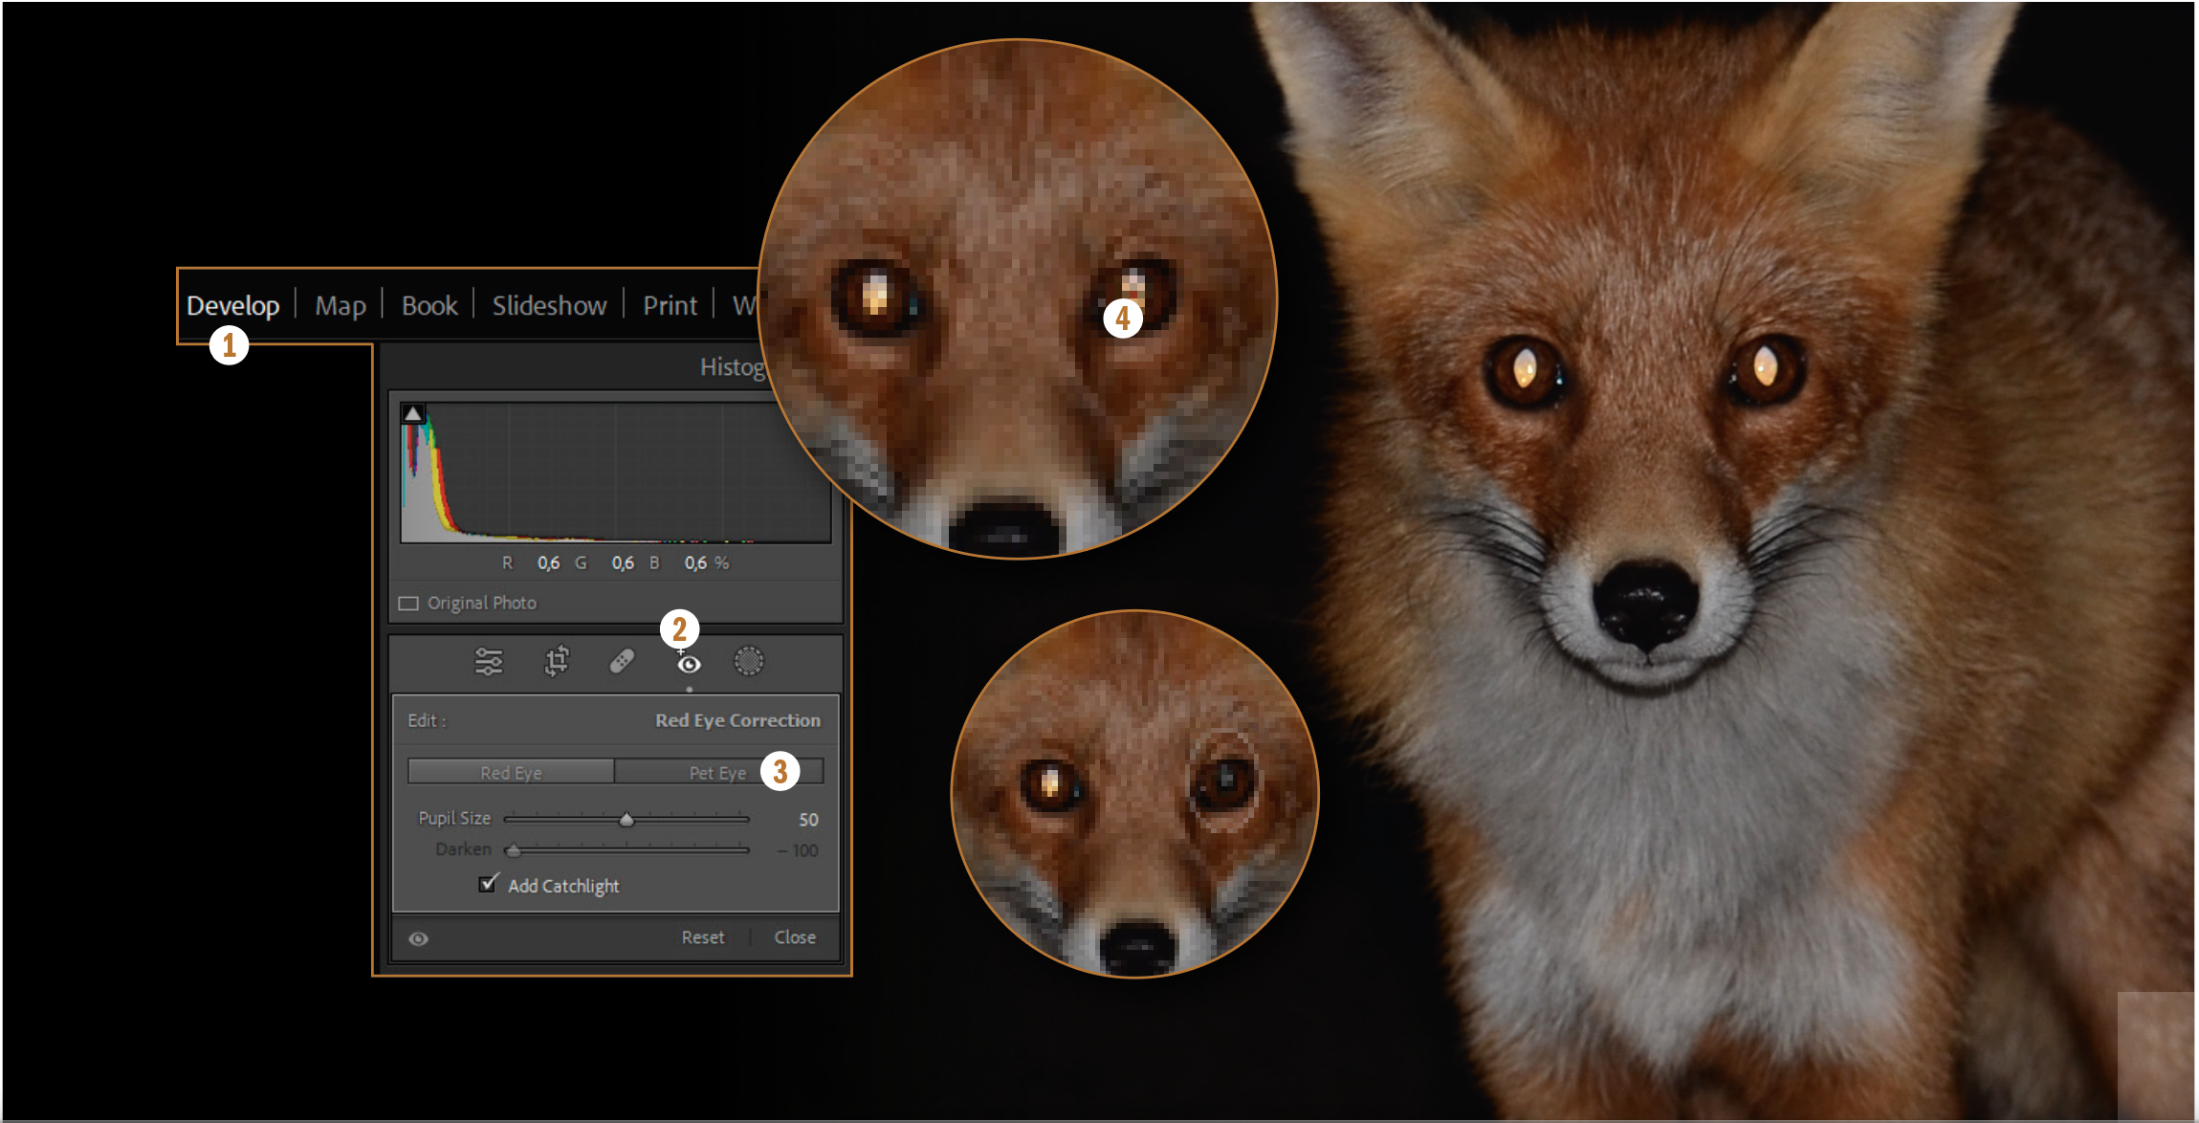Close the Red Eye Correction panel
Screen dimensions: 2199x1123
pos(795,937)
